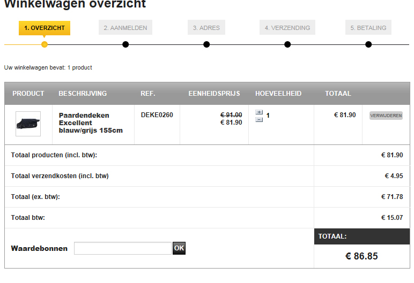Image resolution: width=414 pixels, height=283 pixels.
Task: Click the black progress dot under Aanmelden
Action: [x=125, y=44]
